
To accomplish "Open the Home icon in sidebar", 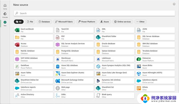I will 5,5.
